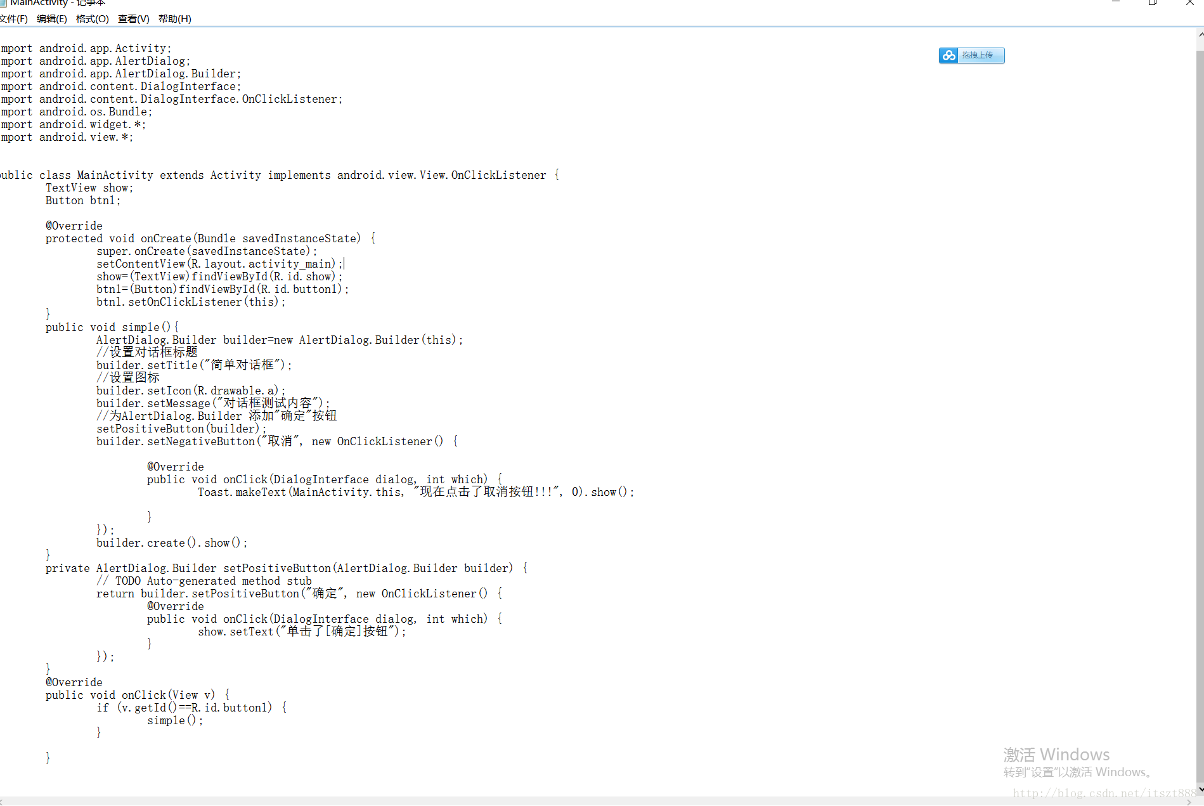Click the Baidu cloud icon in upload widget
This screenshot has height=806, width=1204.
[948, 56]
